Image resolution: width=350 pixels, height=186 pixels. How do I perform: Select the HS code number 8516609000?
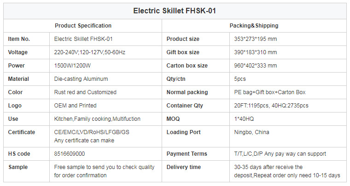[70, 154]
